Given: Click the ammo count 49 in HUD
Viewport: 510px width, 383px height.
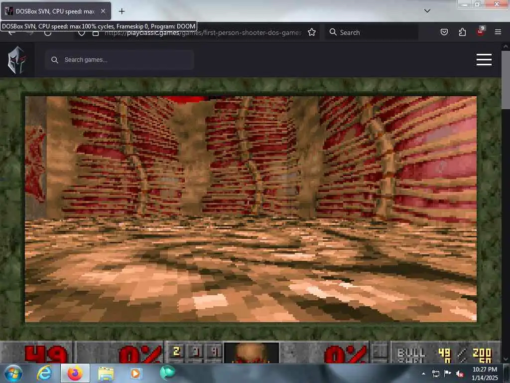Looking at the screenshot, I should pos(444,353).
